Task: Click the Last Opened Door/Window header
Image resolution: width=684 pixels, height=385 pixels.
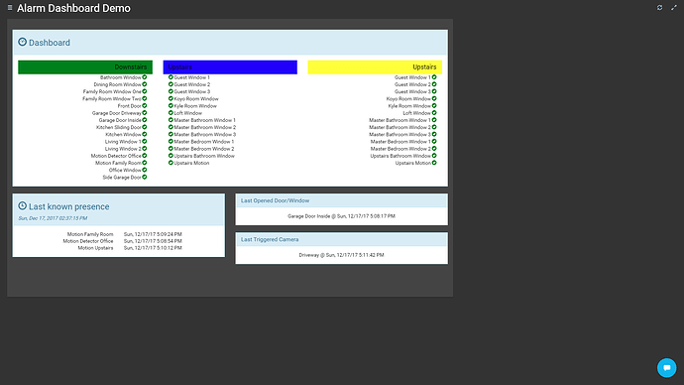Action: coord(275,200)
